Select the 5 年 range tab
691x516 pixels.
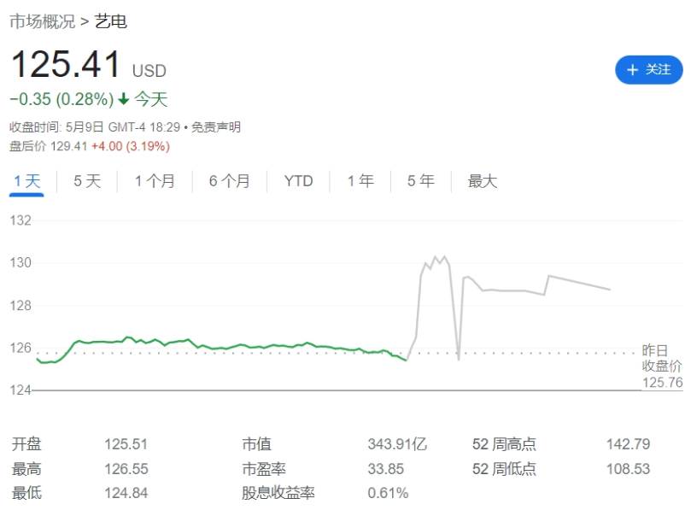(421, 181)
